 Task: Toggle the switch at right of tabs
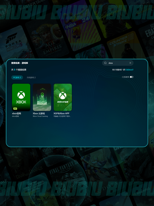click(132, 77)
